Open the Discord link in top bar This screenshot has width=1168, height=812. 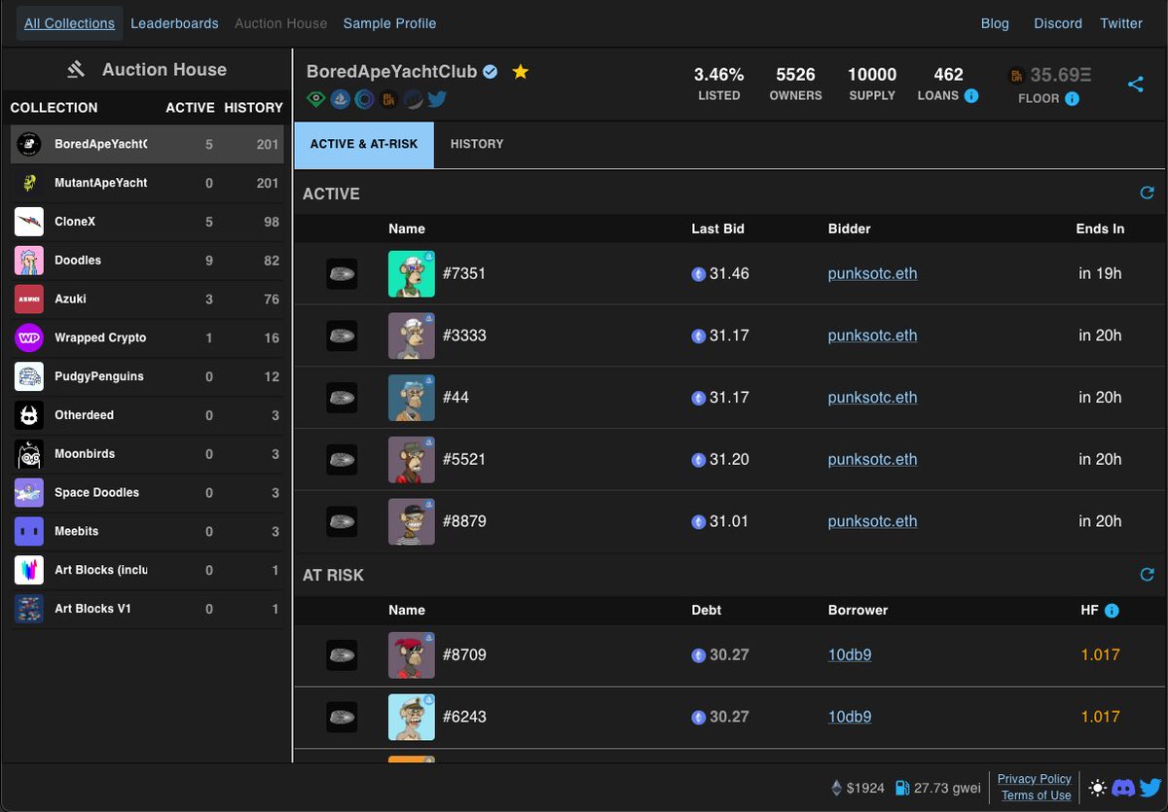point(1058,23)
